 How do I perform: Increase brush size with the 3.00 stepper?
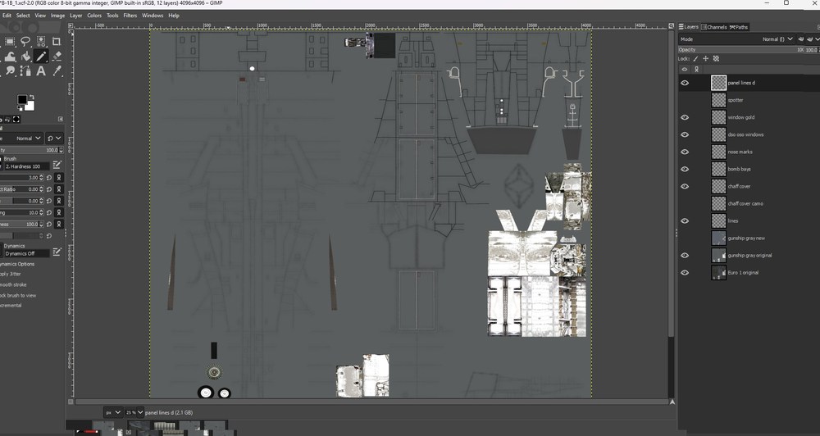click(x=41, y=176)
